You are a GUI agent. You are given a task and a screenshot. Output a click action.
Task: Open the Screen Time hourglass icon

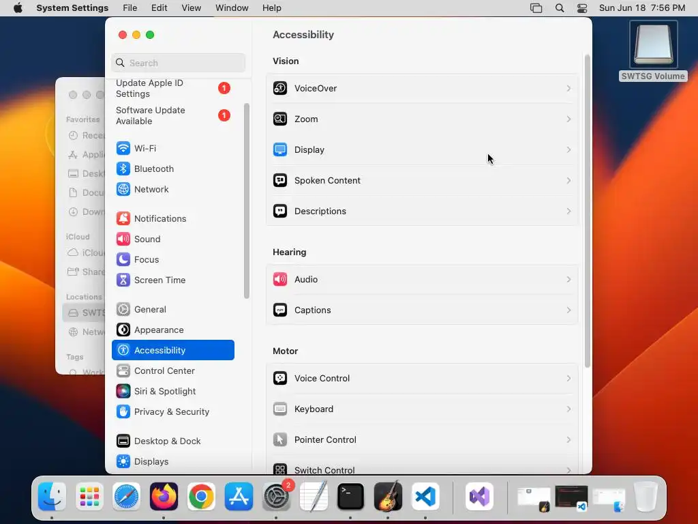click(x=123, y=280)
